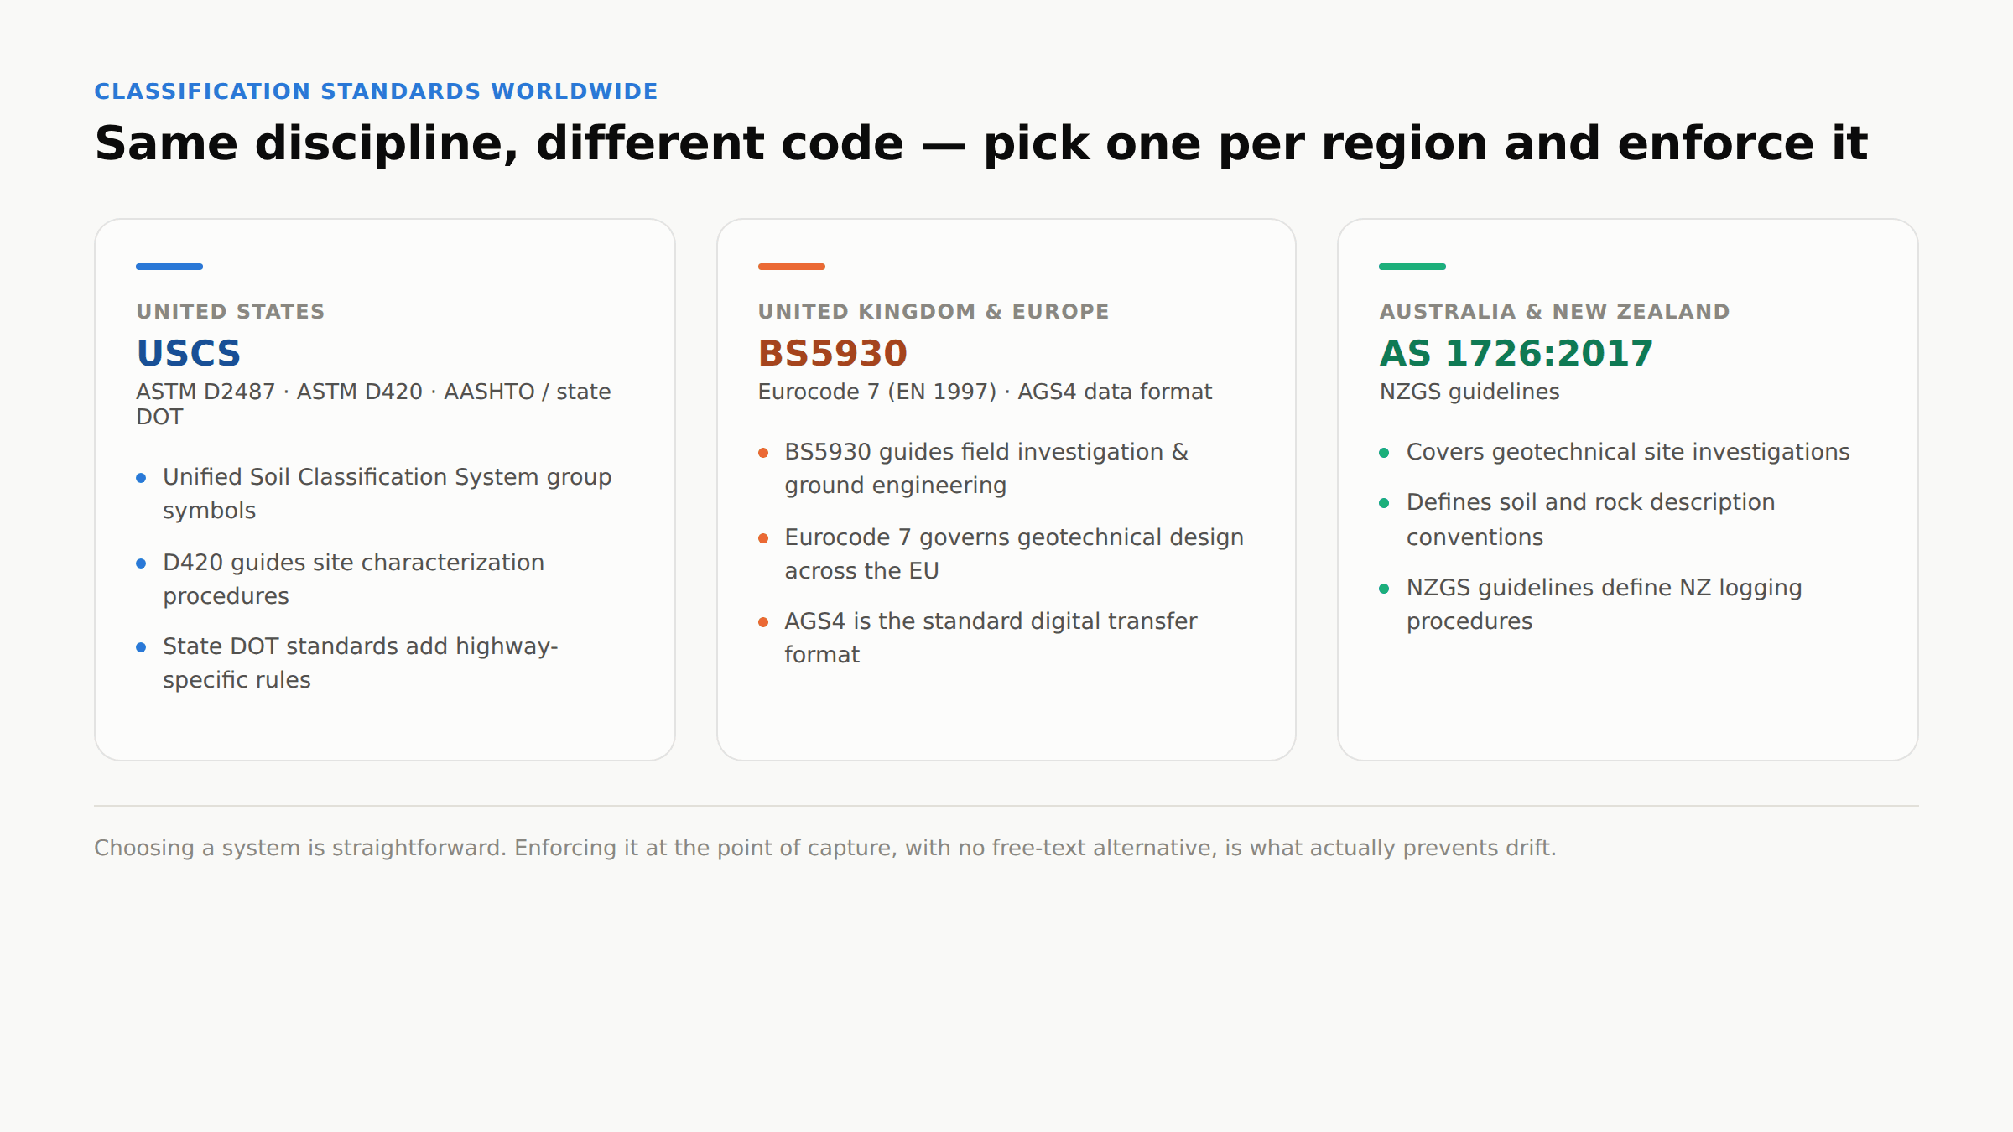Click the blue accent bar above United States
The height and width of the screenshot is (1132, 2013).
click(x=169, y=267)
